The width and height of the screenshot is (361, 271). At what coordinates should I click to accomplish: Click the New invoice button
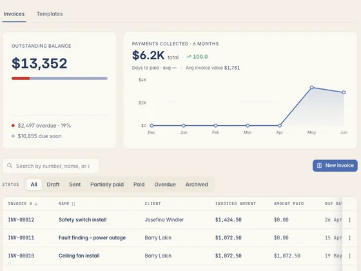[335, 165]
